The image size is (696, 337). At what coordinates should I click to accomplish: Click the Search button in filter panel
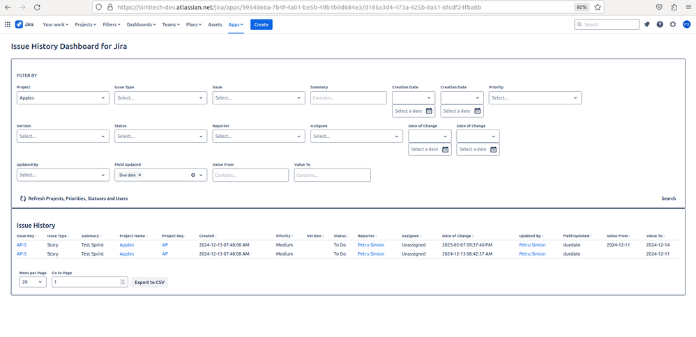[669, 198]
